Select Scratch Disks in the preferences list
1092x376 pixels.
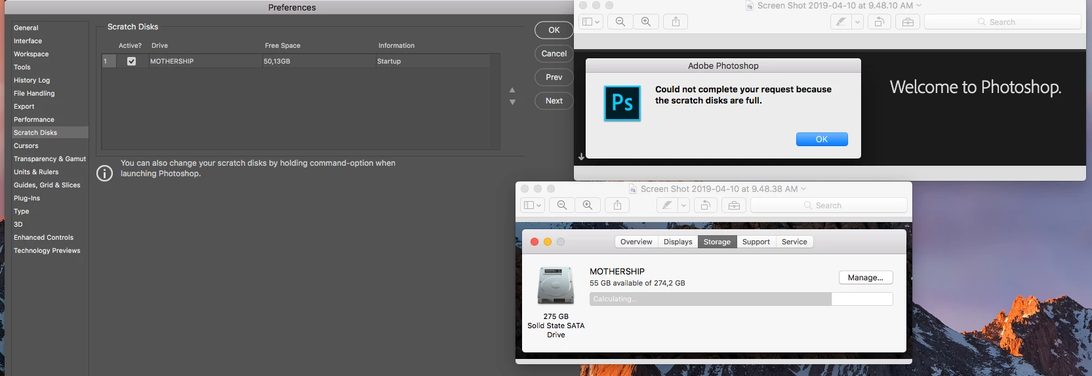[x=50, y=132]
